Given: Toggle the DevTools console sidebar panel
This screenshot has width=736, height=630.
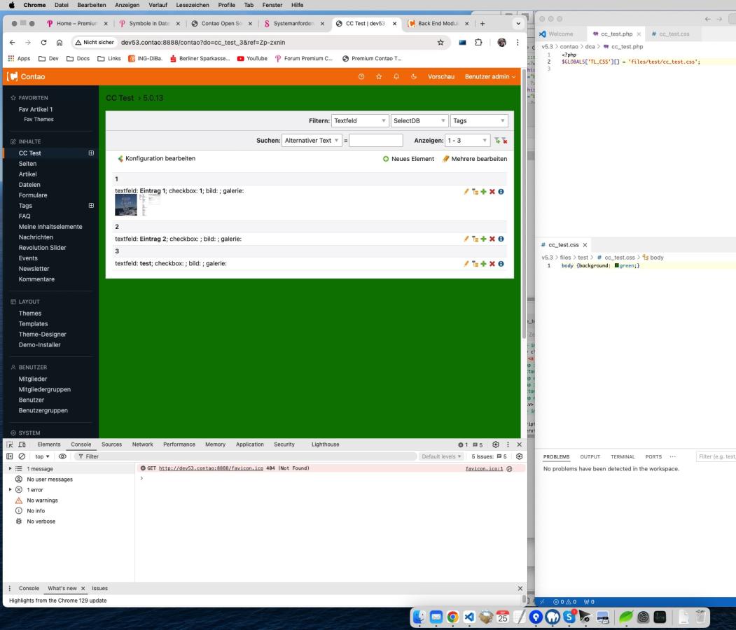Looking at the screenshot, I should pyautogui.click(x=10, y=456).
